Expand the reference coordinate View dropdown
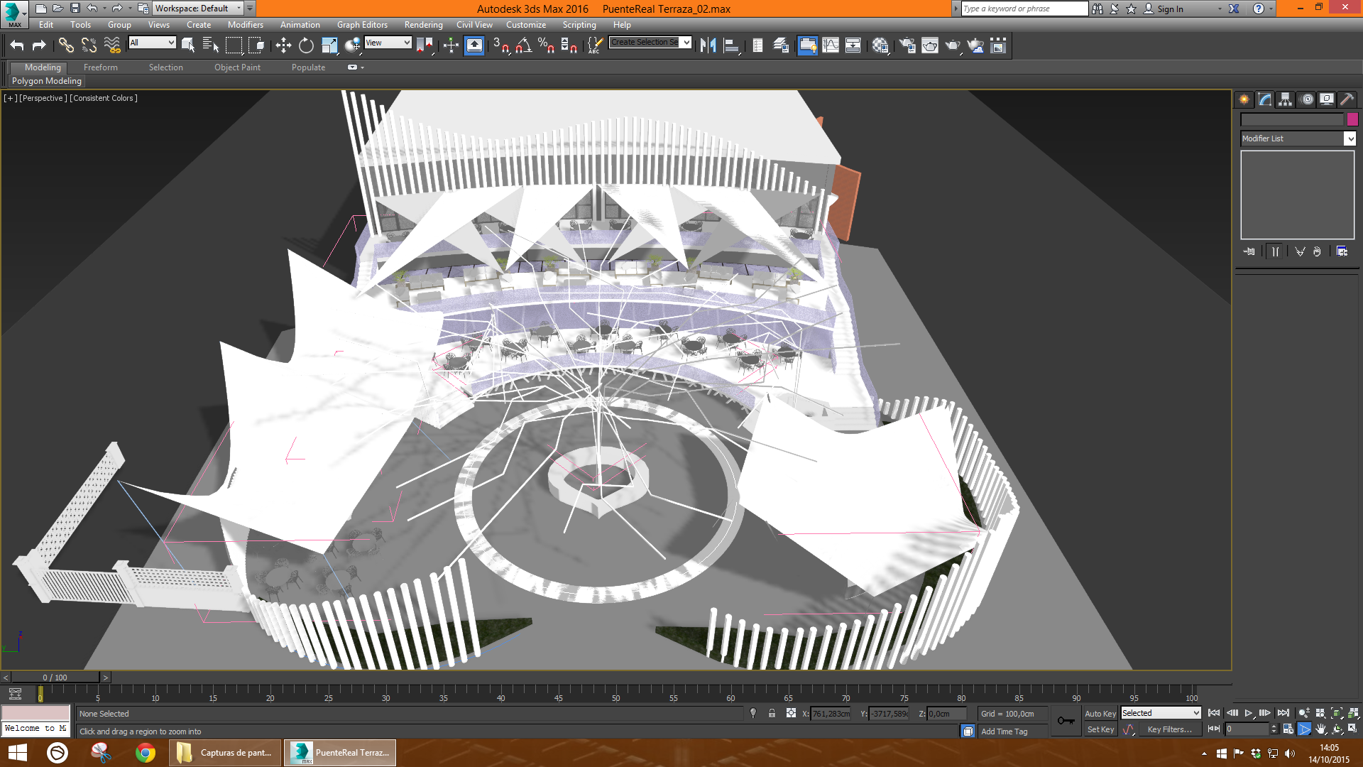Image resolution: width=1363 pixels, height=767 pixels. click(388, 43)
